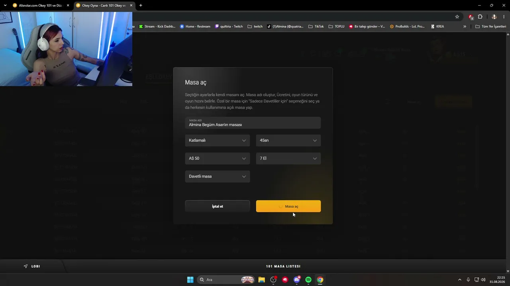Open the Bir talep gönder bookmark
Viewport: 510px width, 286px height.
coord(367,27)
